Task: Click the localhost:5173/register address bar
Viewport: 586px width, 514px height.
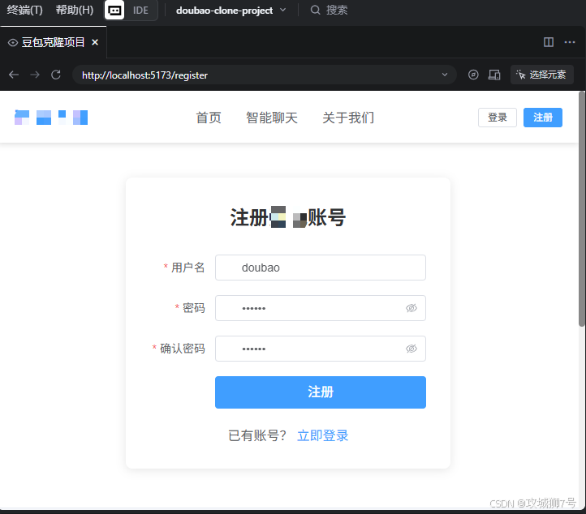Action: (265, 75)
